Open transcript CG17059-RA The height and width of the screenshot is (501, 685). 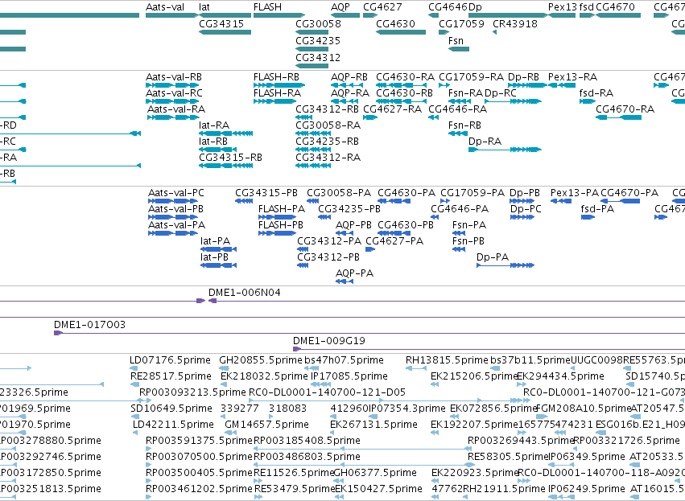472,77
